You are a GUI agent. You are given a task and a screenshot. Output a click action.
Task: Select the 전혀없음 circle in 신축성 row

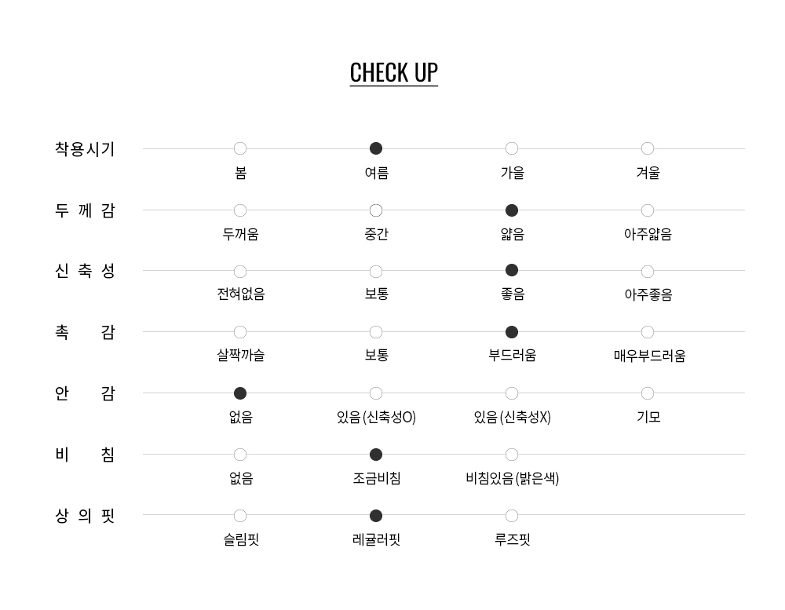240,272
